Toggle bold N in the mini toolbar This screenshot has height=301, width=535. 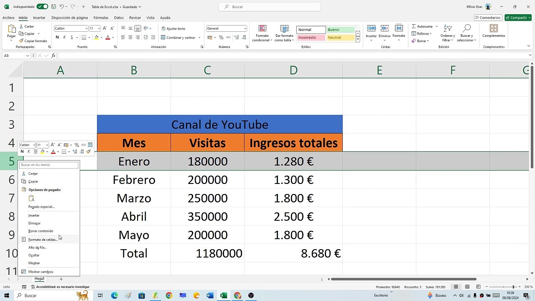pyautogui.click(x=22, y=151)
